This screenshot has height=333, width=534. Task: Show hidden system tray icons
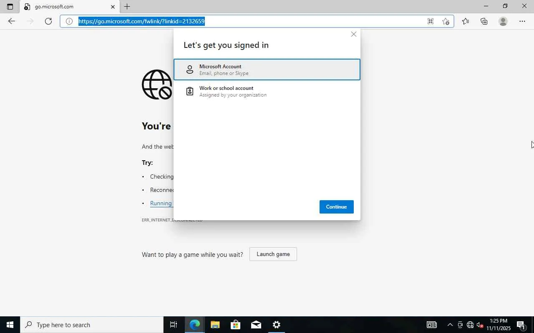[450, 325]
